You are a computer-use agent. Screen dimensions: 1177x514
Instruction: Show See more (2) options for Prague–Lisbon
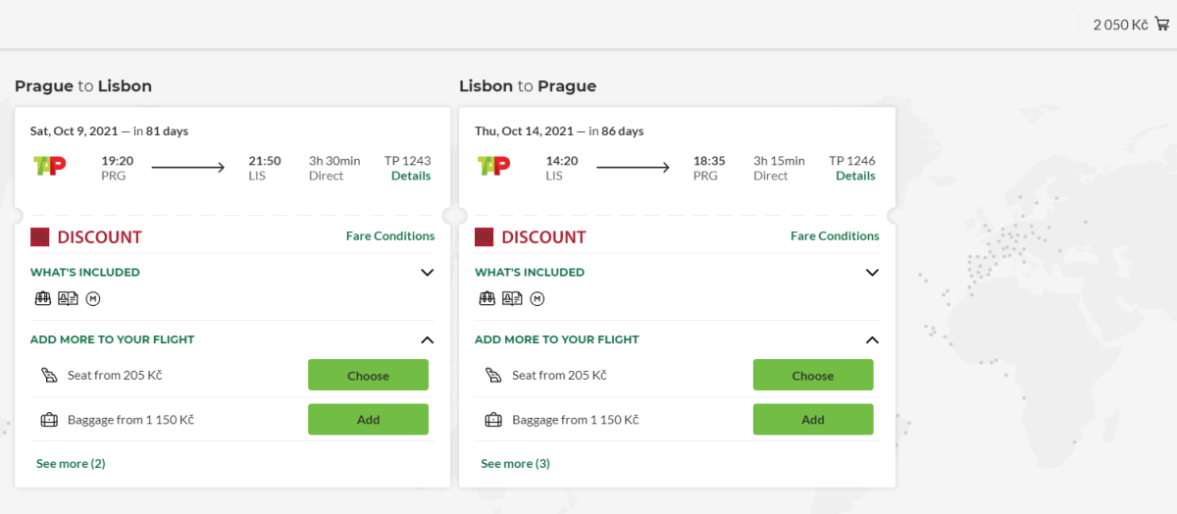point(71,464)
